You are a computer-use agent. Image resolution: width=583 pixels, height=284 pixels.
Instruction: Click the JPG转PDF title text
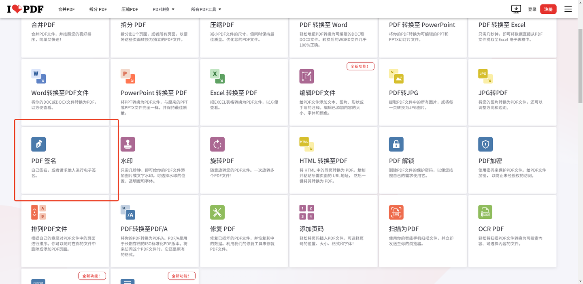[x=493, y=93]
